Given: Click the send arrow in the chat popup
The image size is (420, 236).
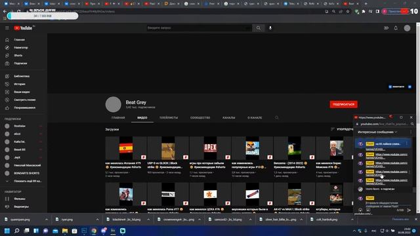Looking at the screenshot, I should pos(409,210).
